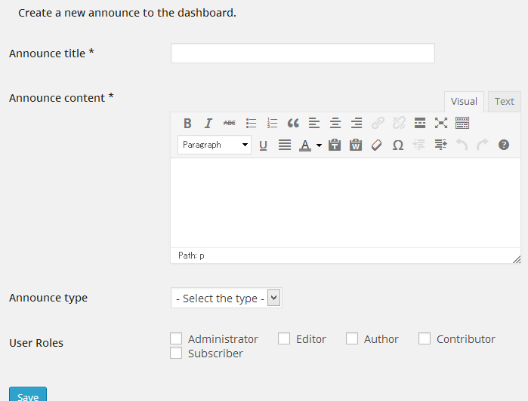Focus the Announce title input field
This screenshot has width=528, height=401.
pyautogui.click(x=302, y=54)
